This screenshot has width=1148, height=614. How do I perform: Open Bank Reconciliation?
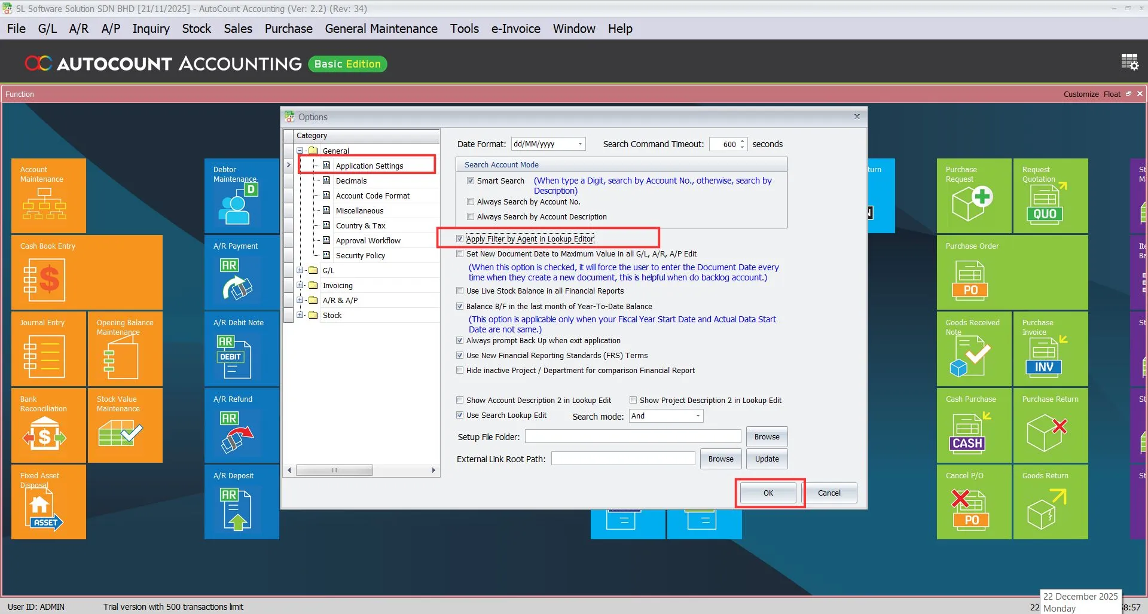click(x=48, y=426)
